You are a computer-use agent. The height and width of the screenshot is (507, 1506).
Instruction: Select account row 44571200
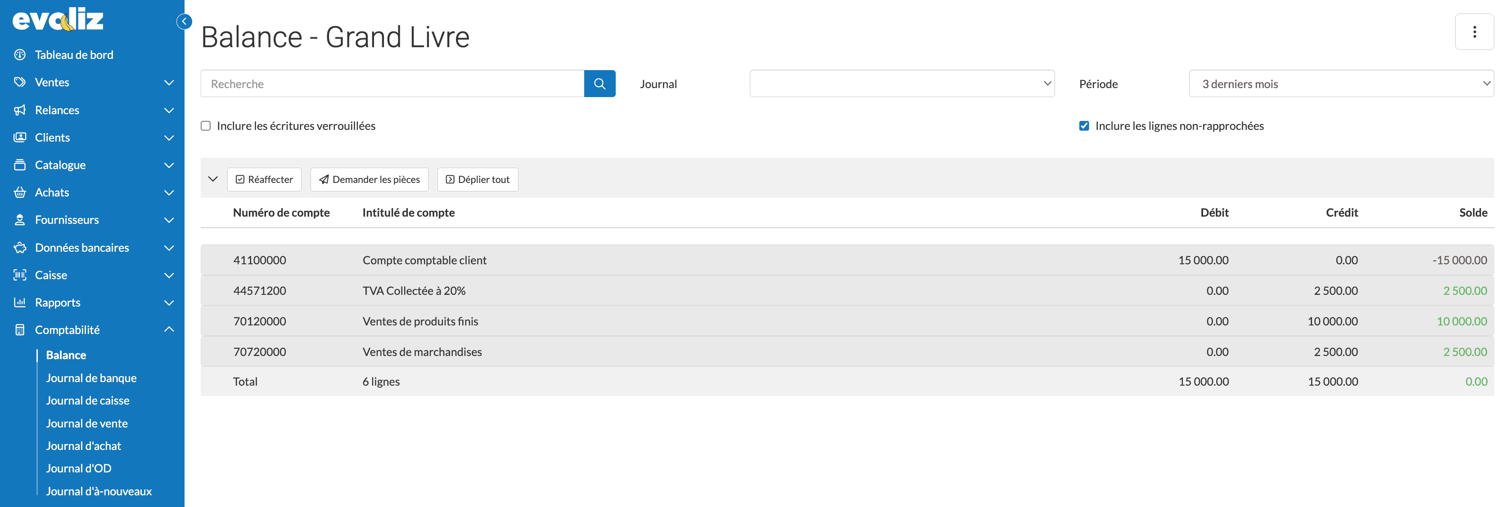pyautogui.click(x=847, y=290)
